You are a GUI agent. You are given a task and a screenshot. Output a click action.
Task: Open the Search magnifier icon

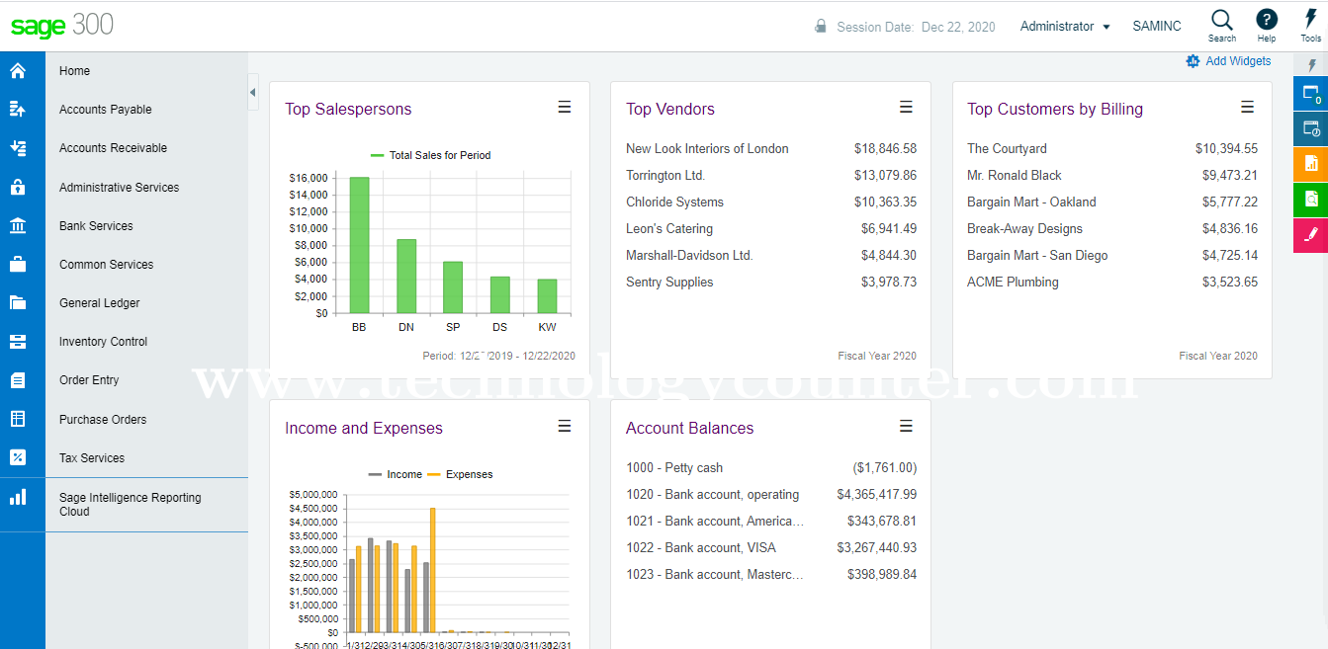pyautogui.click(x=1222, y=20)
